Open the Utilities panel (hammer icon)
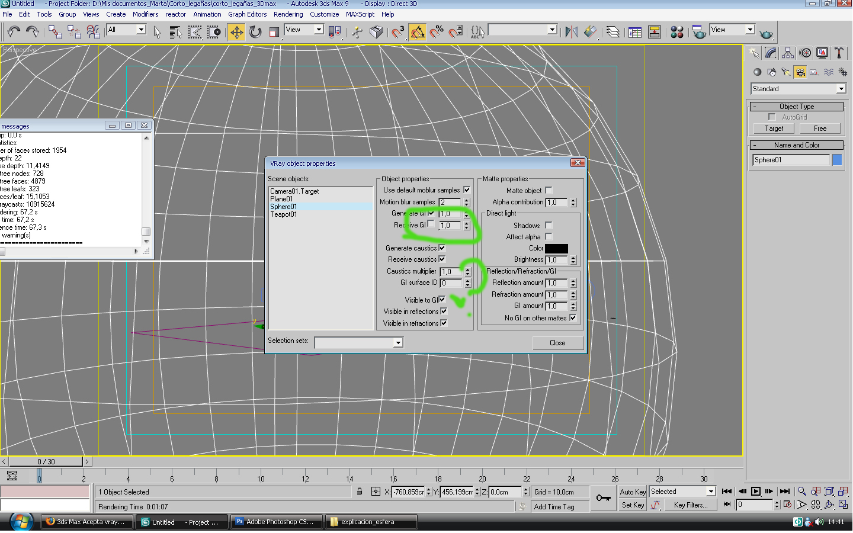 pos(839,53)
